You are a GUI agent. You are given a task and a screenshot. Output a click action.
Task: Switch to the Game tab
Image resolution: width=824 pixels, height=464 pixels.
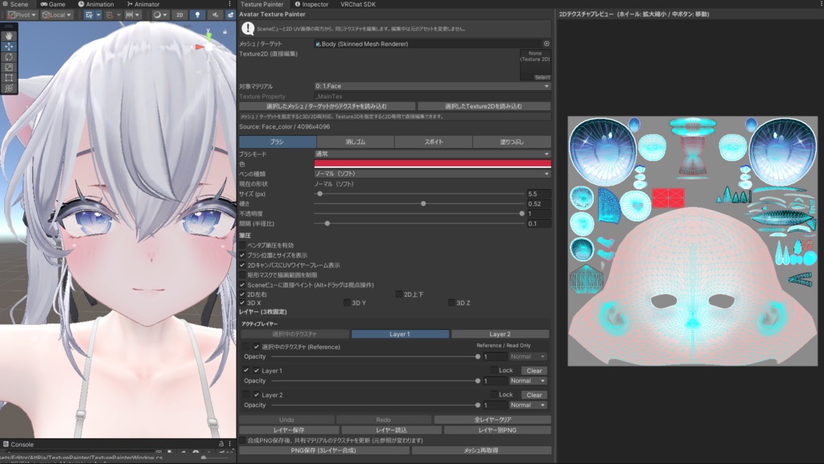coord(53,4)
